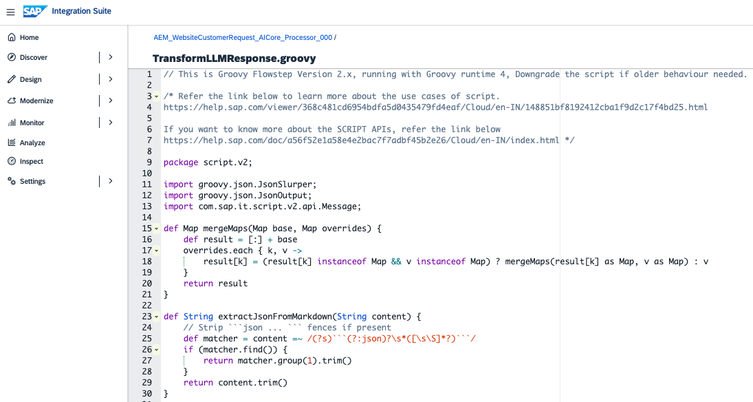Screen dimensions: 753x402
Task: Click the help.sap.com doc URL on line 7
Action: pyautogui.click(x=362, y=140)
